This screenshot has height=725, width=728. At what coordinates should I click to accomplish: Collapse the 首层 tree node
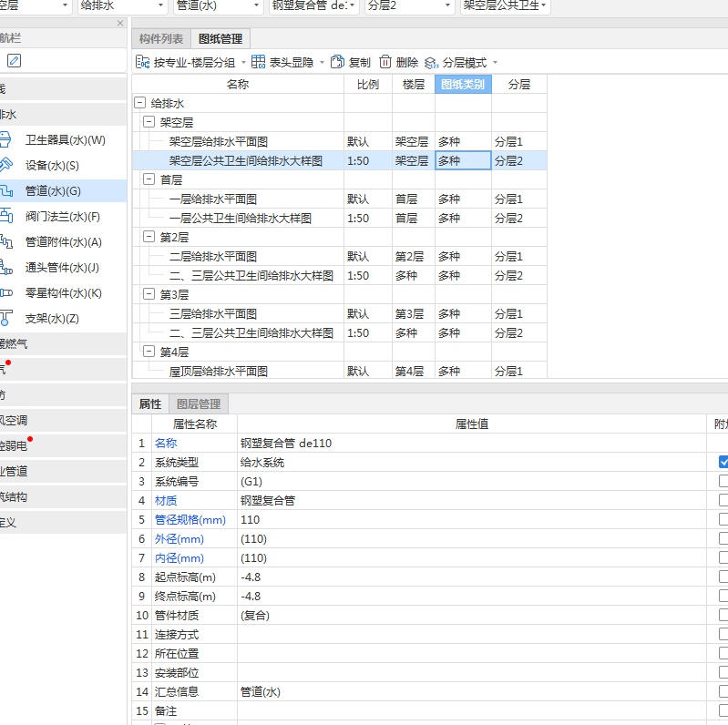[x=149, y=179]
